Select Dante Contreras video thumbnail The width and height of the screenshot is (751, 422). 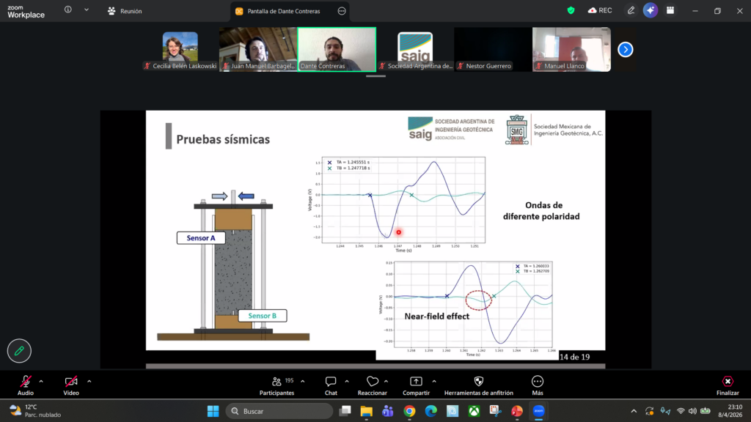pos(337,49)
